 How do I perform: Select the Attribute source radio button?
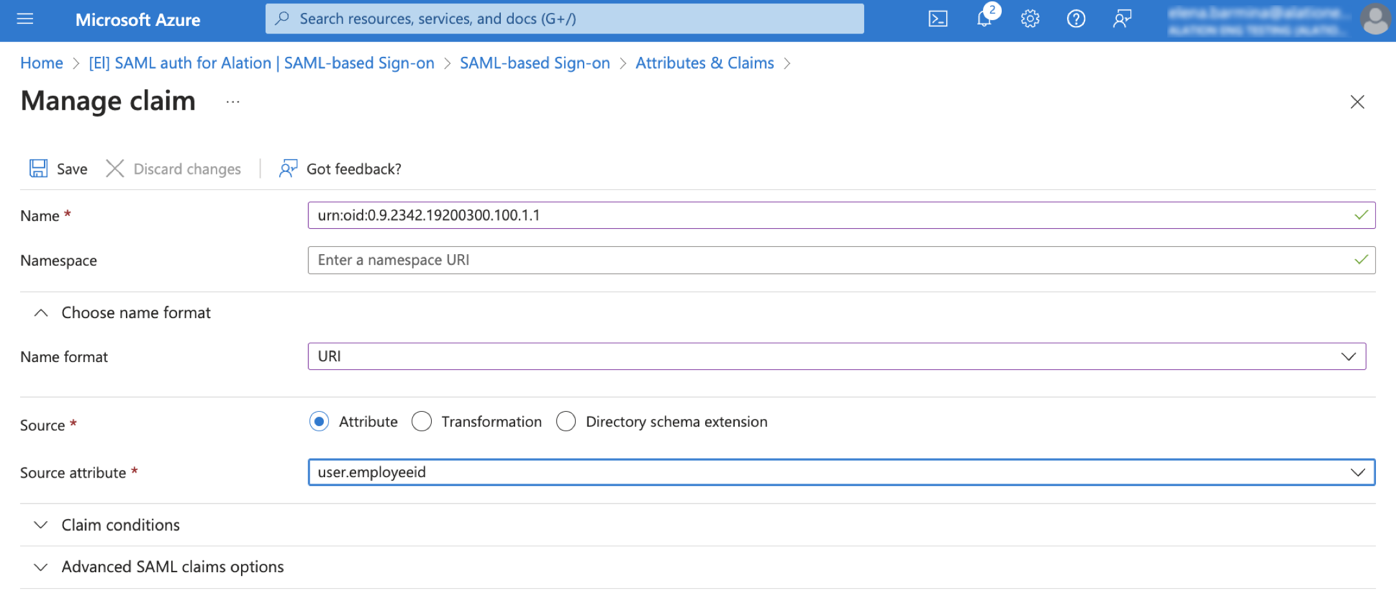319,422
